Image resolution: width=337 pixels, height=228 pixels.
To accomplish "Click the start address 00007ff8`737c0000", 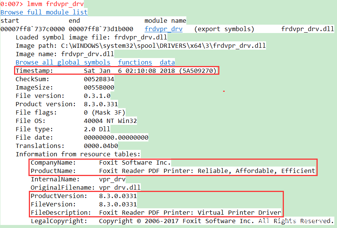I will [33, 29].
